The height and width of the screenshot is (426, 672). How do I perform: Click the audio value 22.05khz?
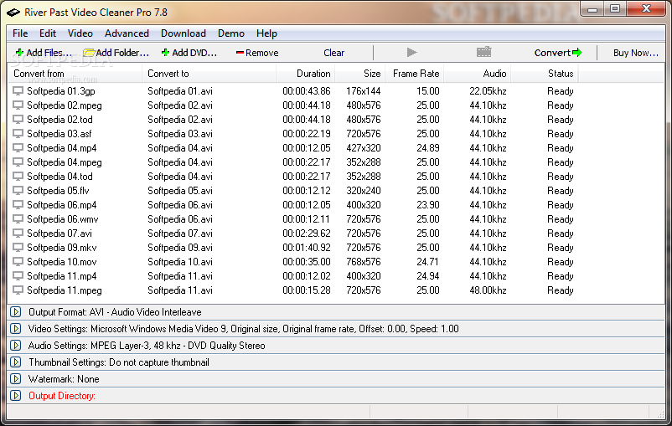pos(488,91)
